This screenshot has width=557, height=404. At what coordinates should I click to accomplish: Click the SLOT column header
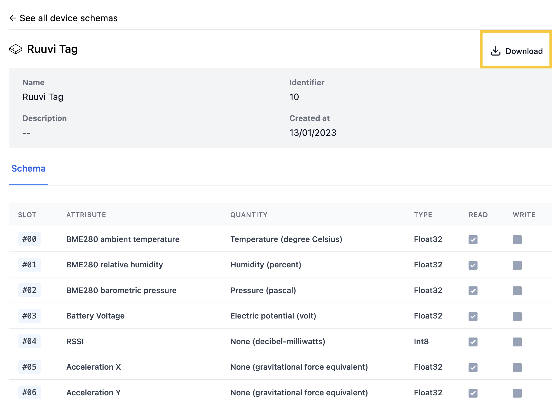[x=27, y=215]
